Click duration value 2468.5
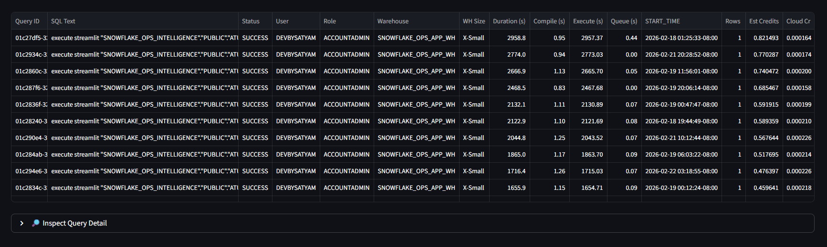Screen dimensions: 827x247 [516, 88]
